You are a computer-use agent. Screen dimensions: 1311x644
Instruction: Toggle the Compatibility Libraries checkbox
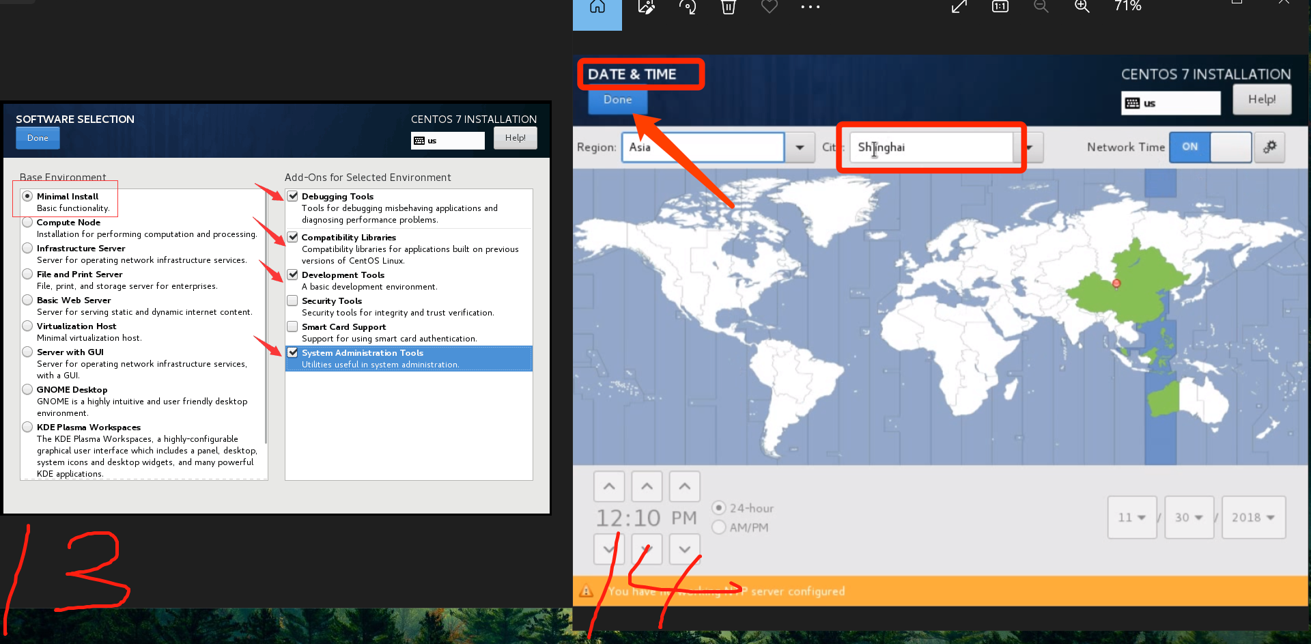point(292,237)
